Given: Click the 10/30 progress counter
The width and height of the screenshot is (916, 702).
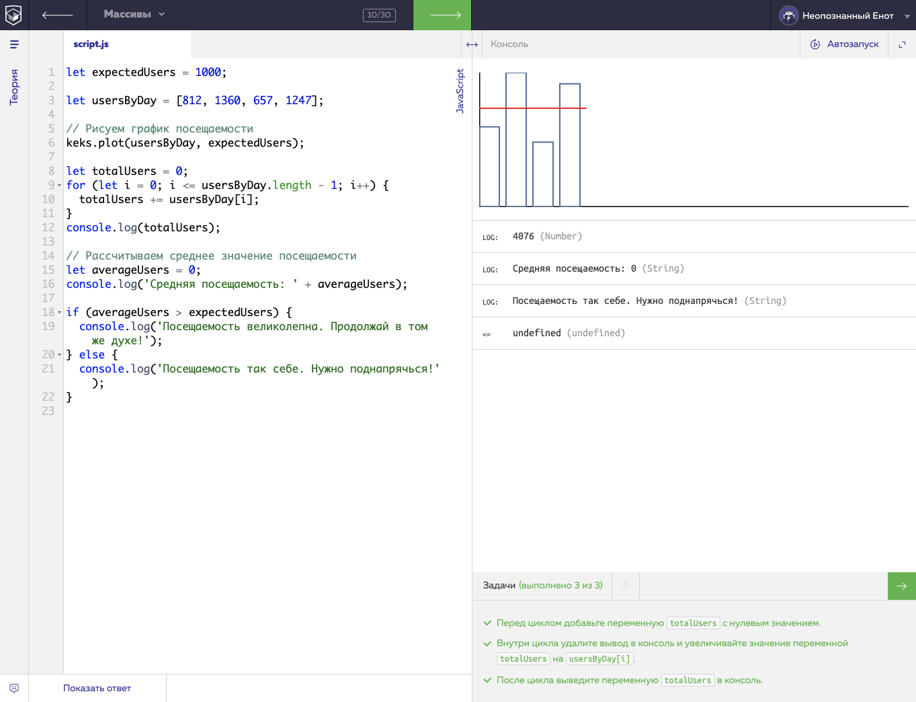Looking at the screenshot, I should pyautogui.click(x=379, y=15).
